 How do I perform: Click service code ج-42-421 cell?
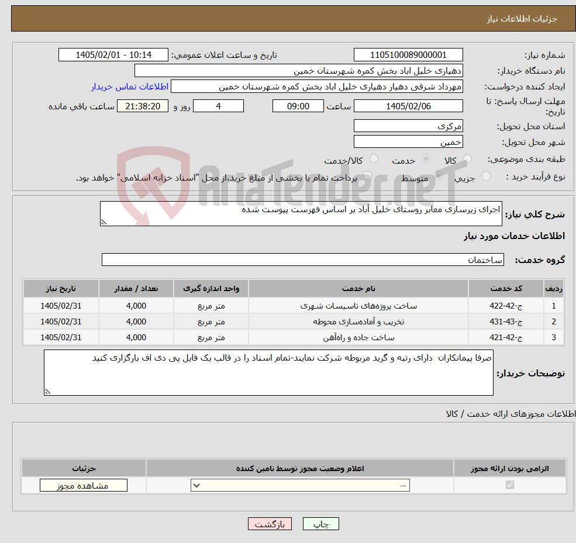pos(506,337)
